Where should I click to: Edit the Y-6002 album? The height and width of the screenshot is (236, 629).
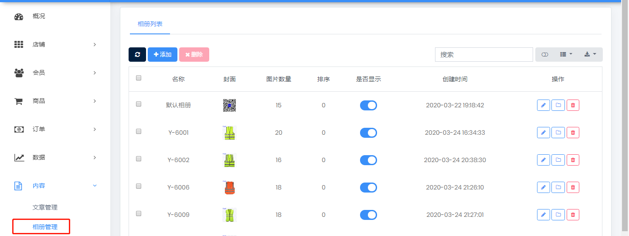pyautogui.click(x=543, y=160)
